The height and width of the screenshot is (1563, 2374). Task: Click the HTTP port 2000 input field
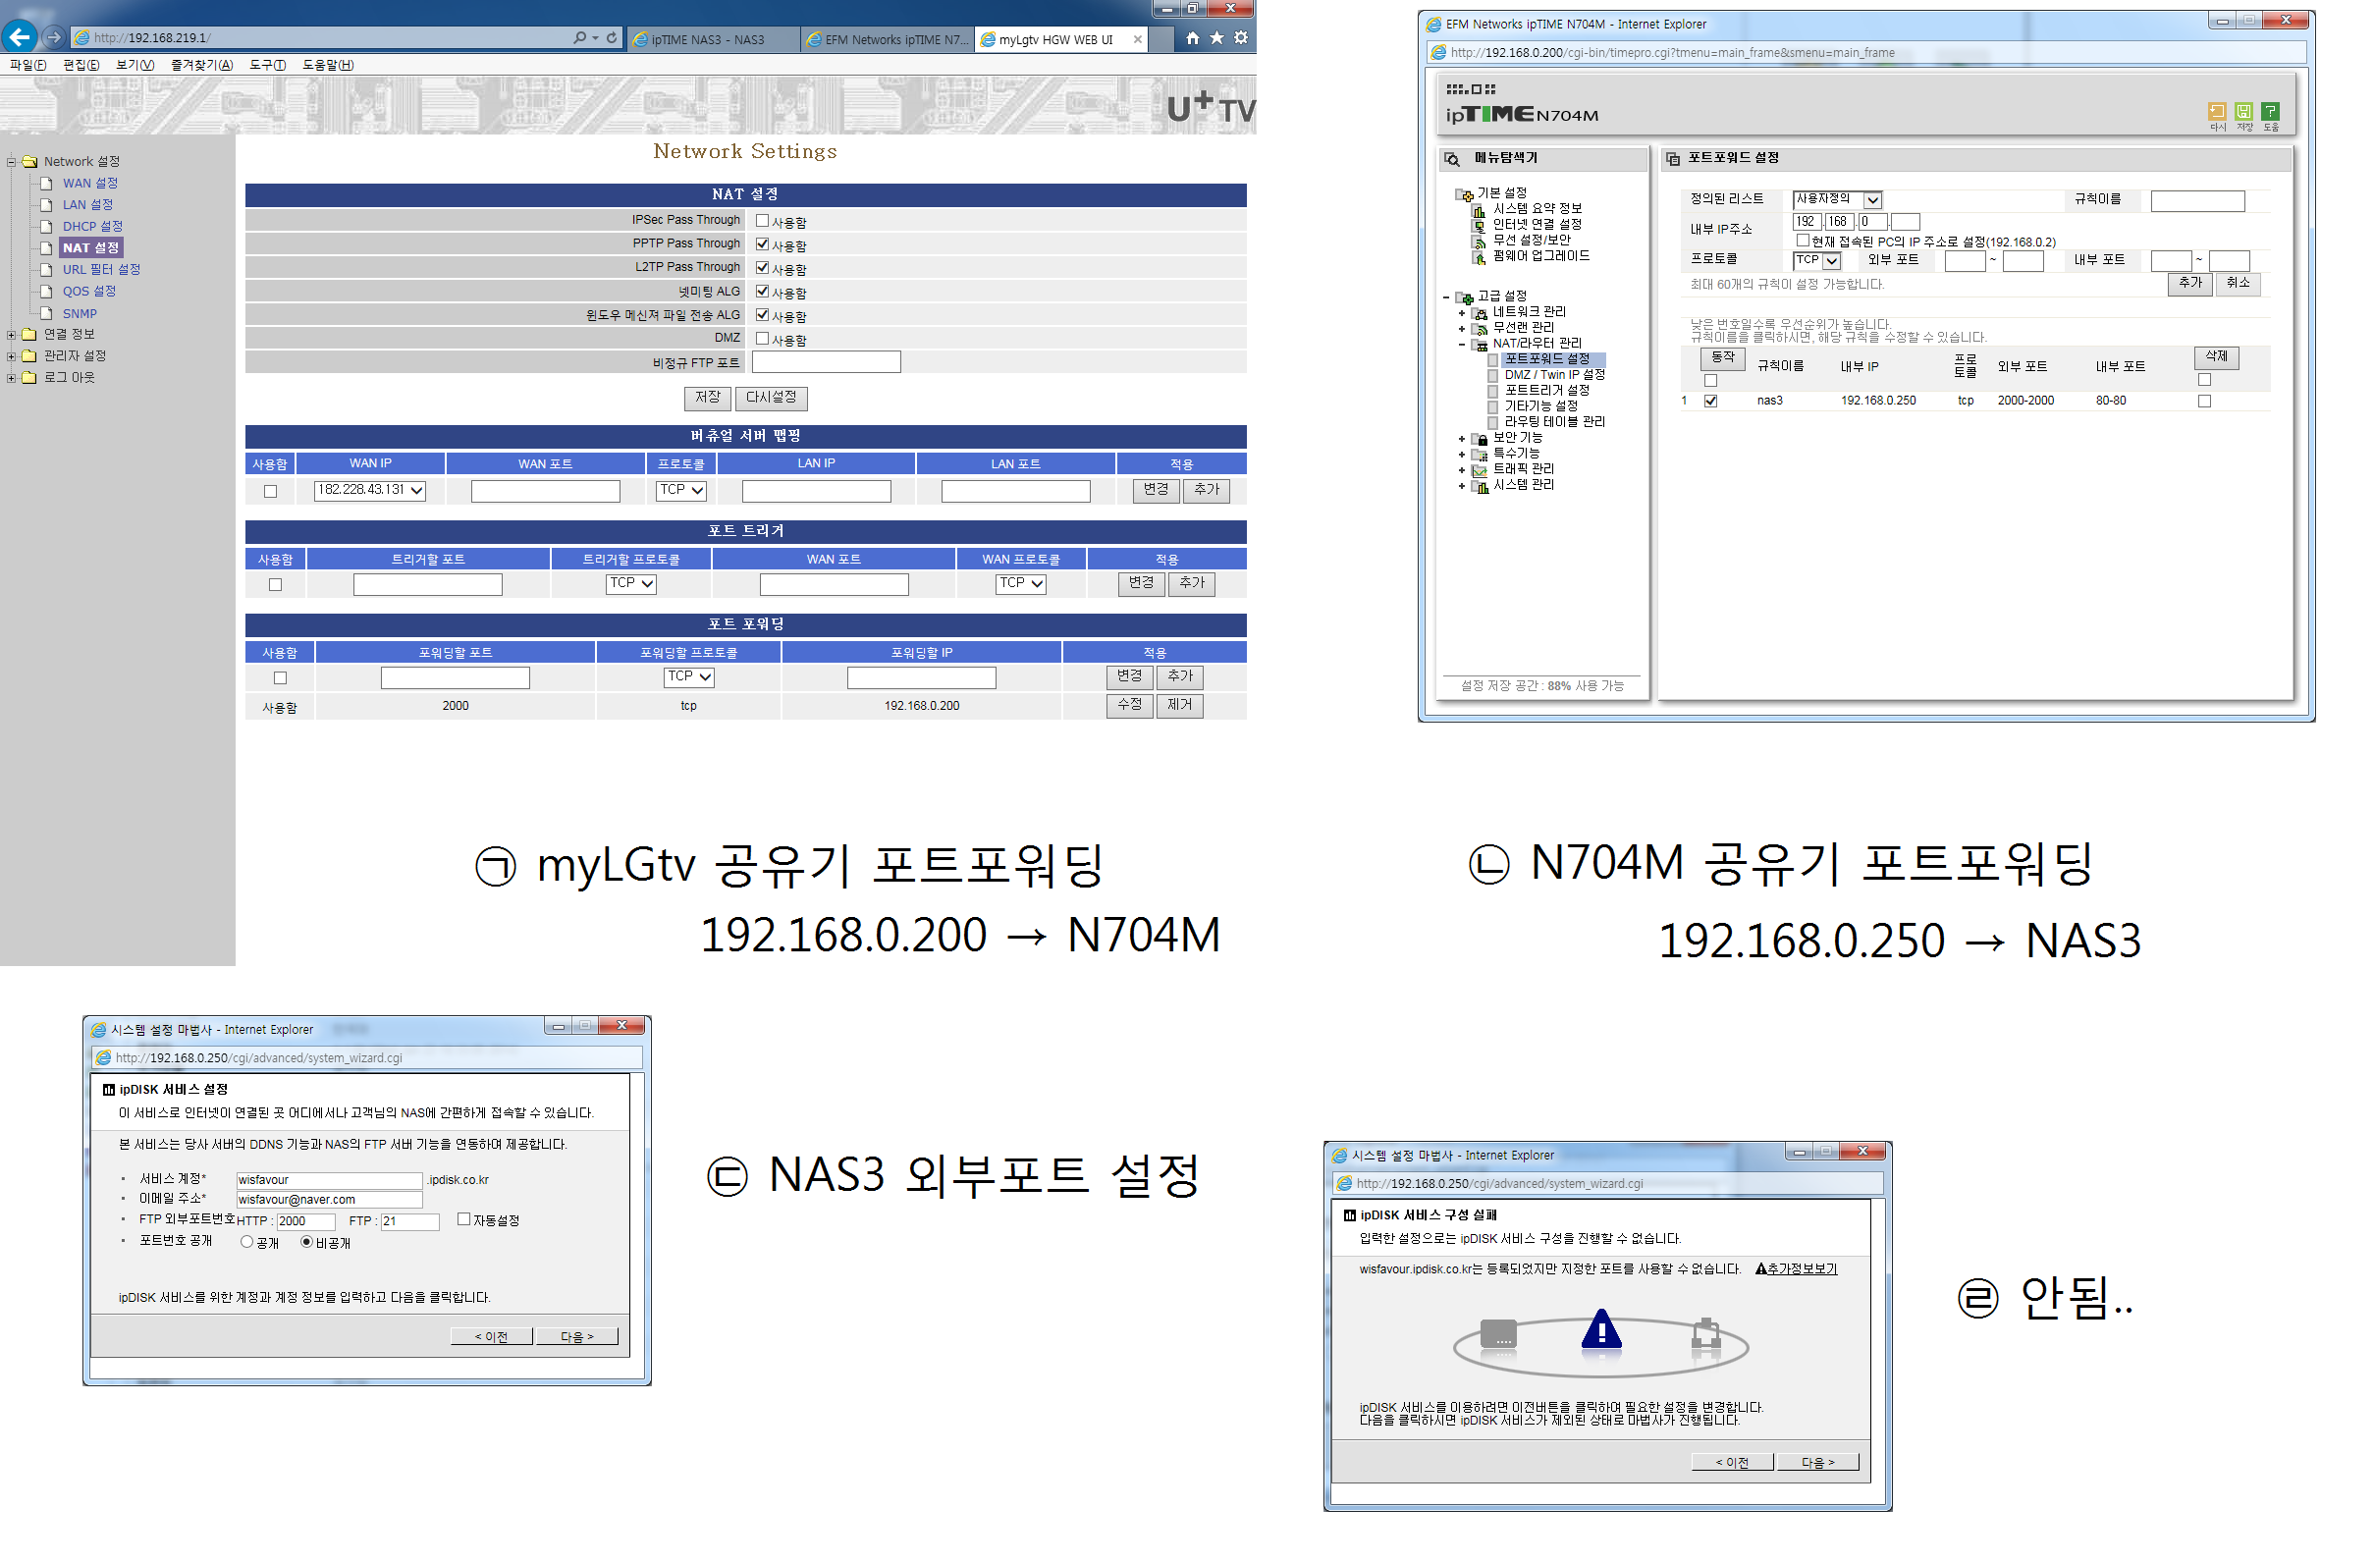tap(305, 1221)
